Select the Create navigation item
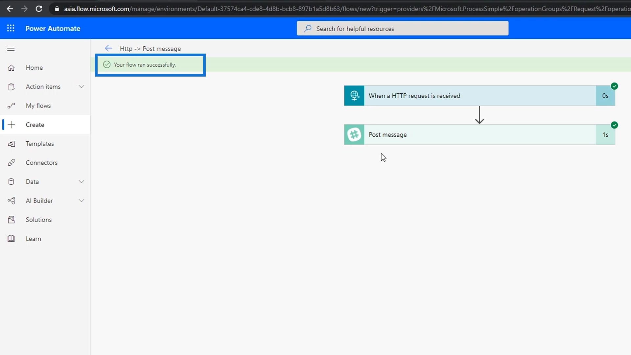The width and height of the screenshot is (631, 355). click(x=35, y=125)
